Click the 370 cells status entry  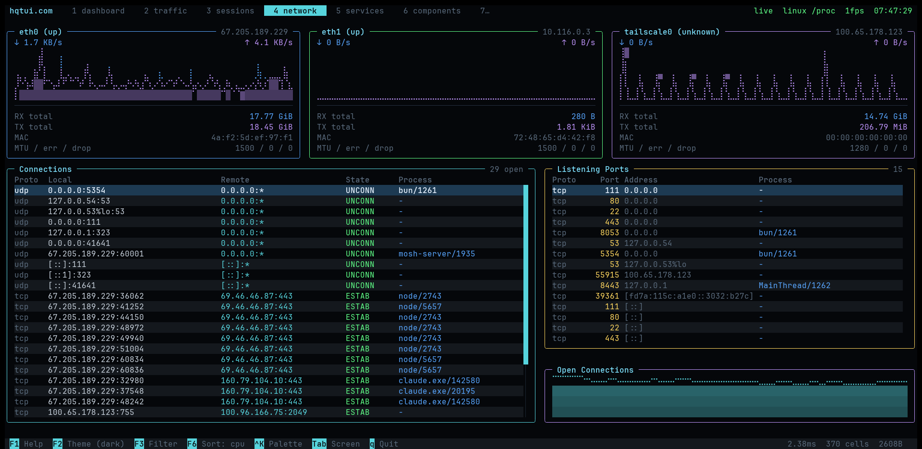848,444
